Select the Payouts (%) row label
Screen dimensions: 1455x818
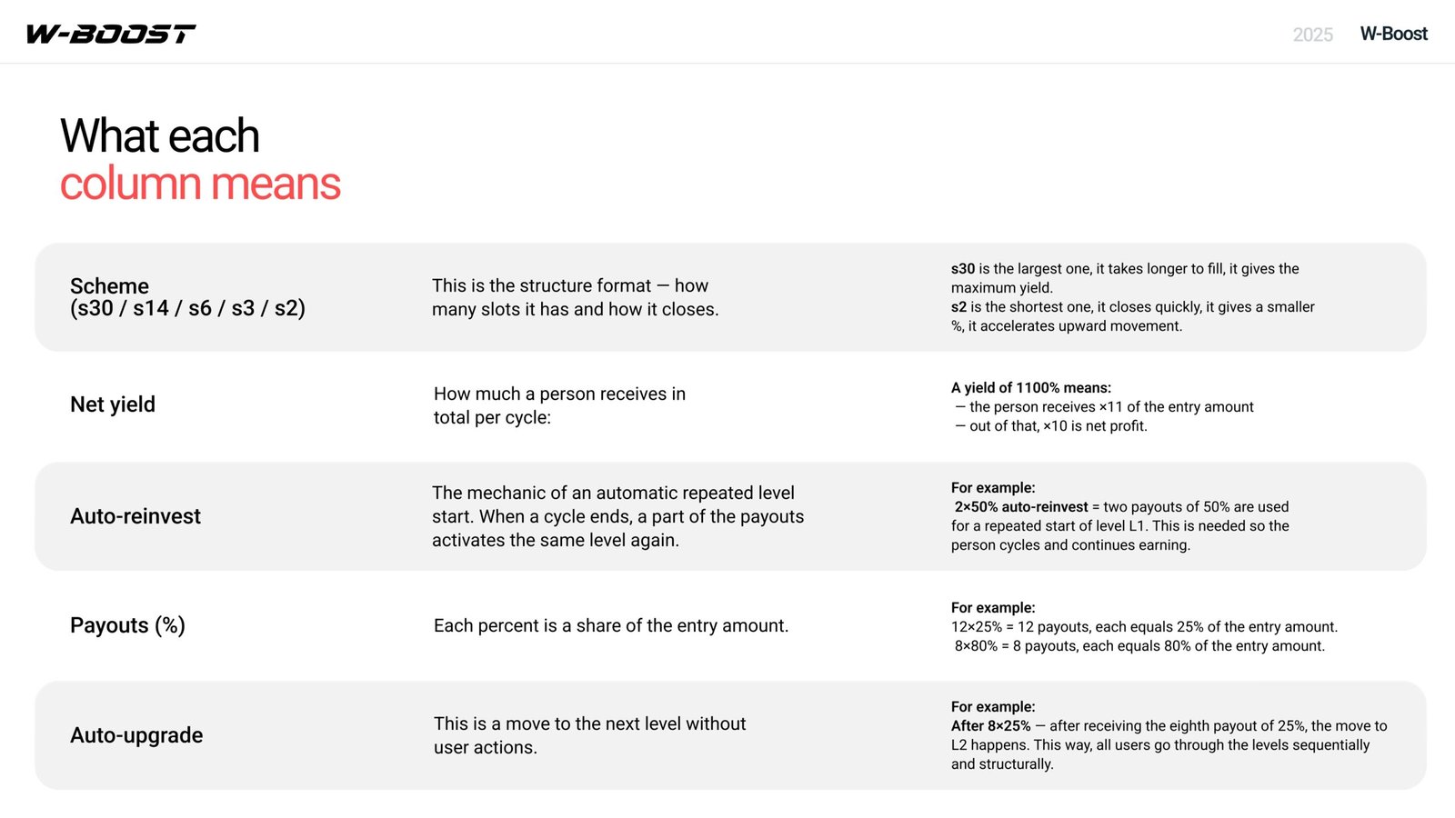point(127,625)
